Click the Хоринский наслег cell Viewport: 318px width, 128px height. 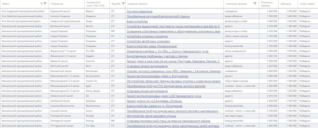(x=67, y=11)
